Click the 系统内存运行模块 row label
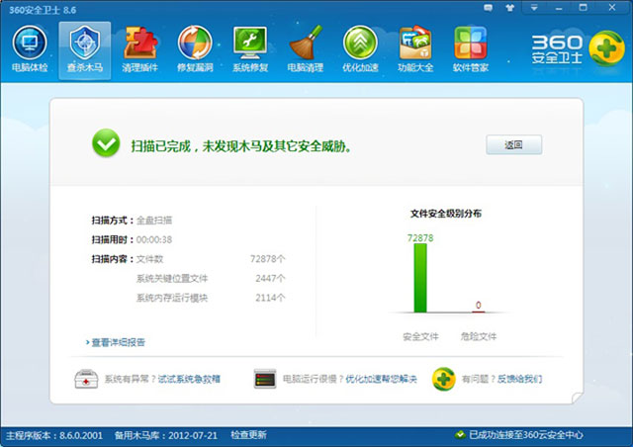 pos(172,298)
